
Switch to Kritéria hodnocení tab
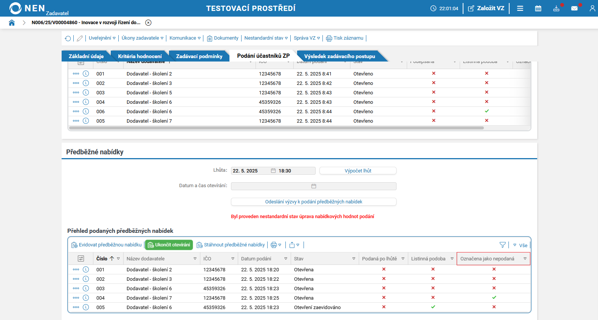(139, 56)
